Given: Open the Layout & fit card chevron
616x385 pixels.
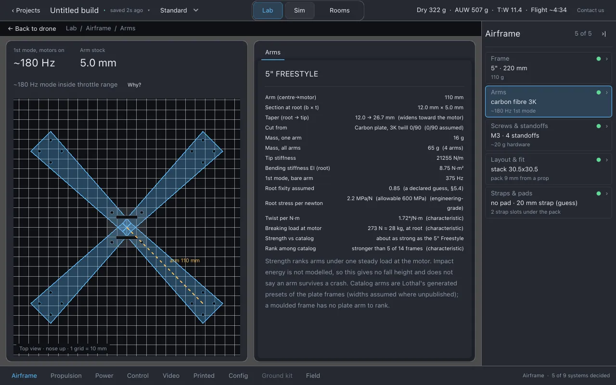Looking at the screenshot, I should pos(607,160).
